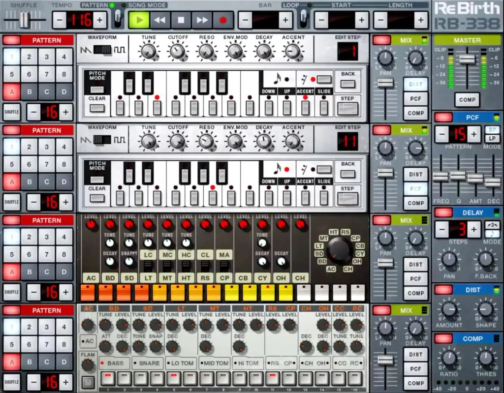504x393 pixels.
Task: Enable COMP on first synth mixer
Action: tap(415, 113)
